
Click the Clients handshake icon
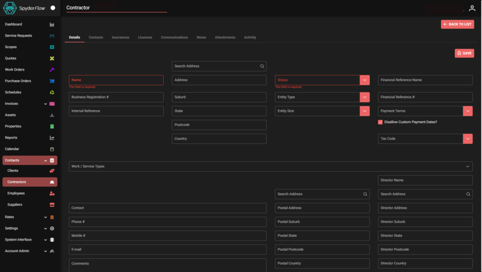click(x=52, y=170)
